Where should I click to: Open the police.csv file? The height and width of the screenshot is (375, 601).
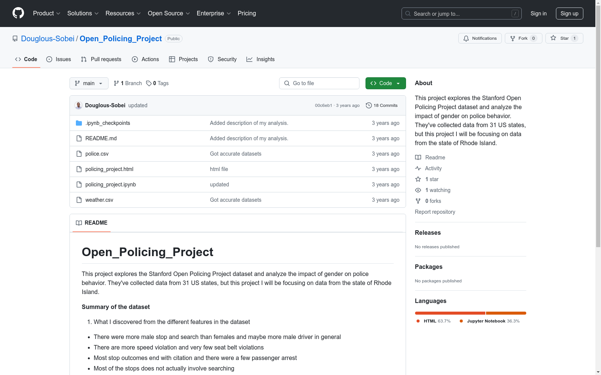[97, 154]
